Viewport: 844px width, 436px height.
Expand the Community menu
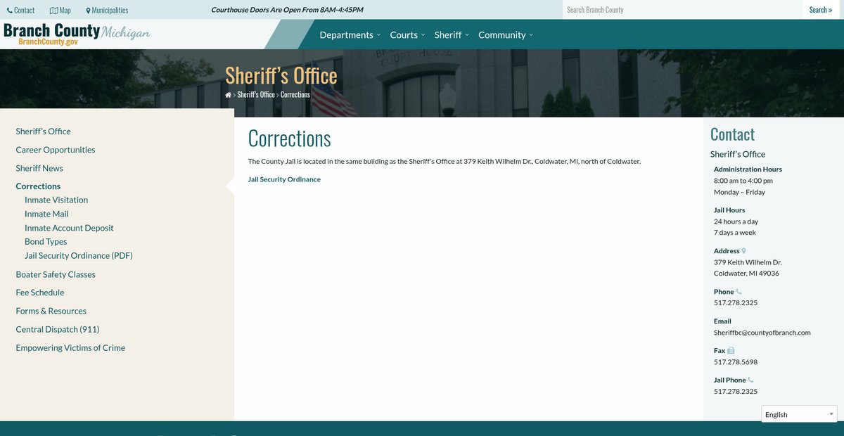tap(506, 34)
